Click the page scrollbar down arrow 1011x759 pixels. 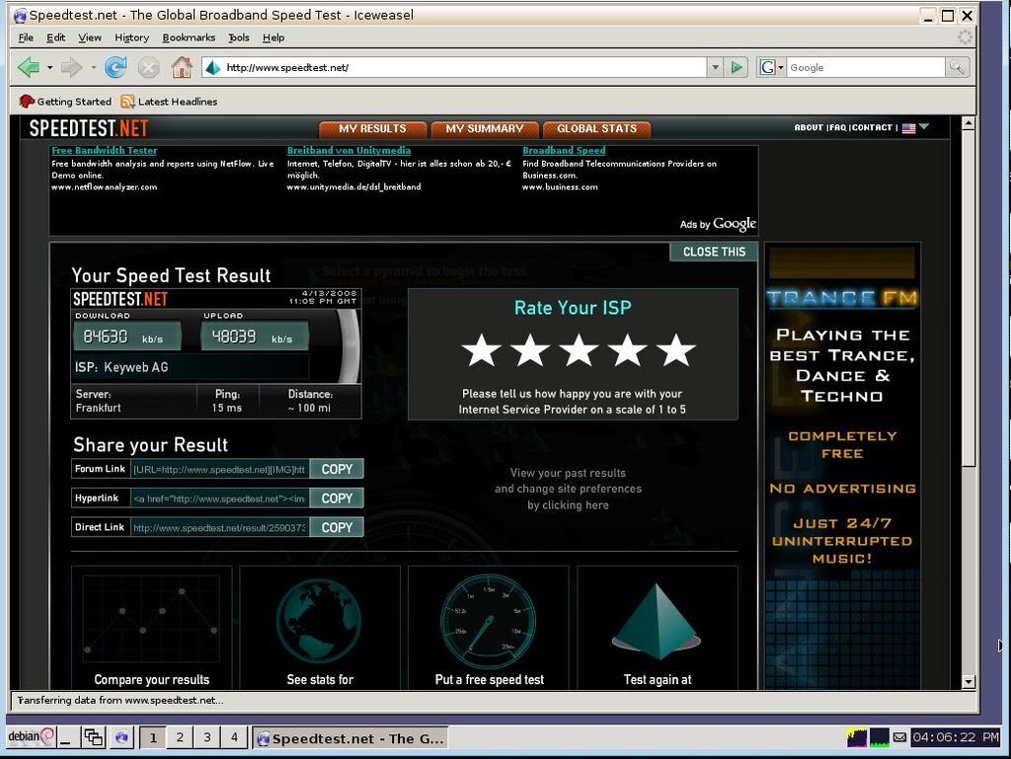pyautogui.click(x=968, y=681)
